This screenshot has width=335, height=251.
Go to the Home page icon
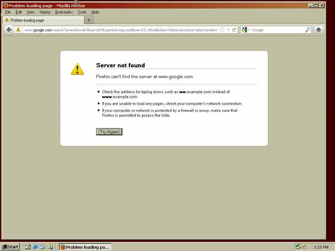click(x=319, y=30)
